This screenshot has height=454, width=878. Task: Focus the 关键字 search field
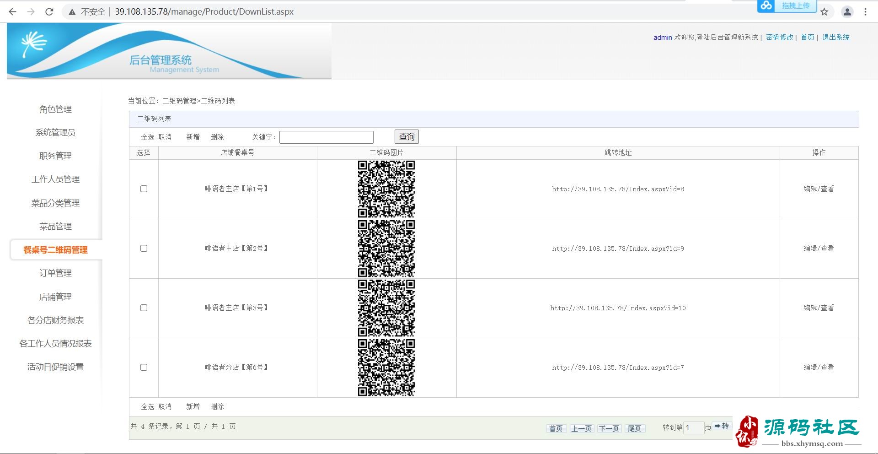(x=327, y=137)
